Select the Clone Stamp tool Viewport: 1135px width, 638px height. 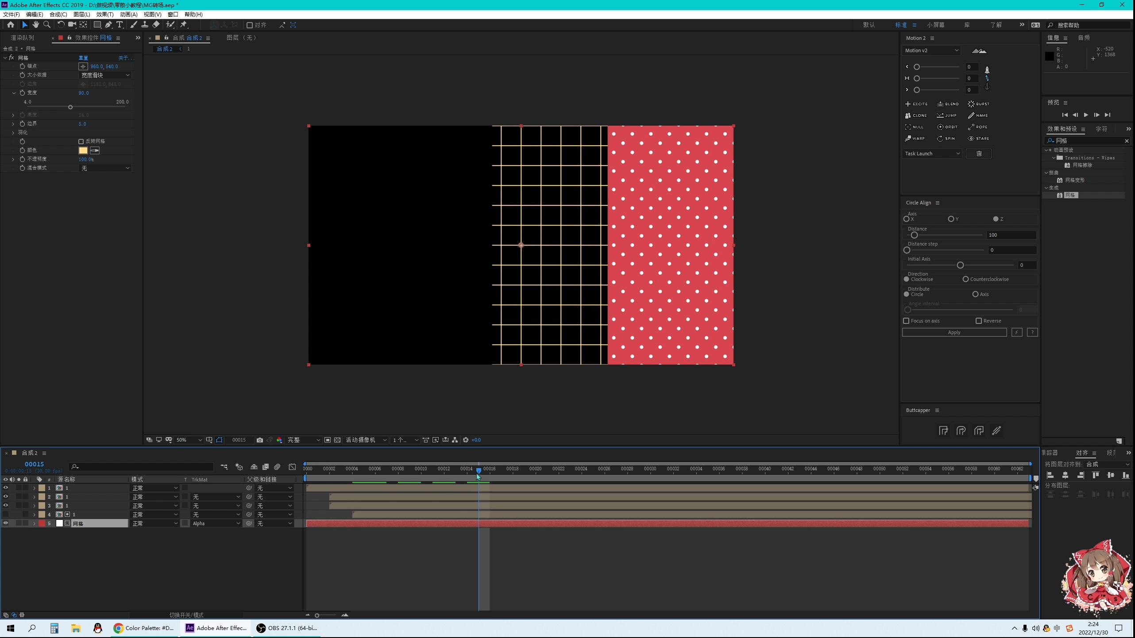pos(144,25)
